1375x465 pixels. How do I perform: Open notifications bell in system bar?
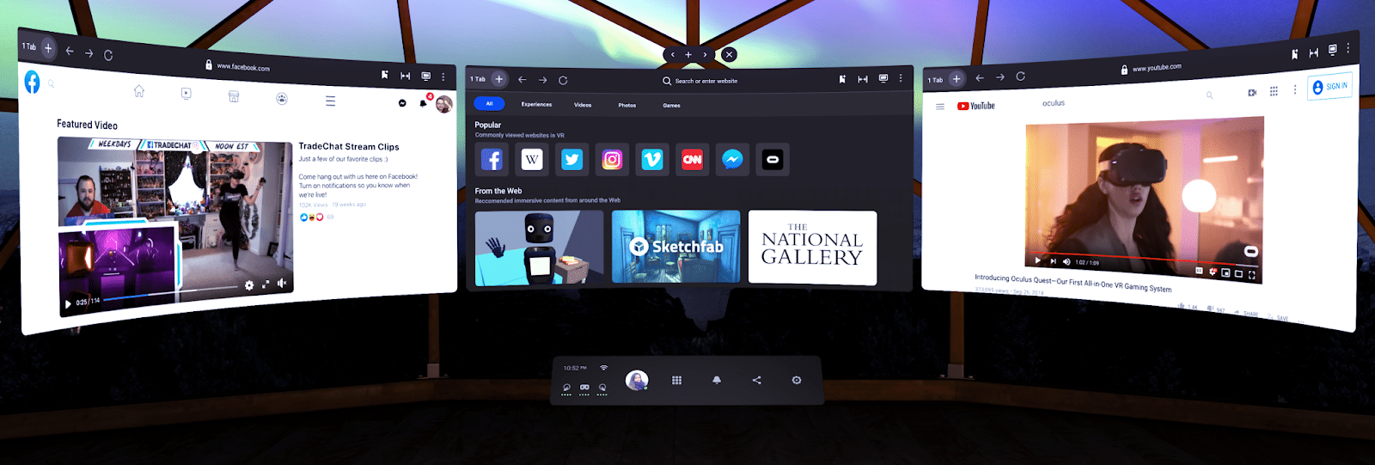click(717, 380)
